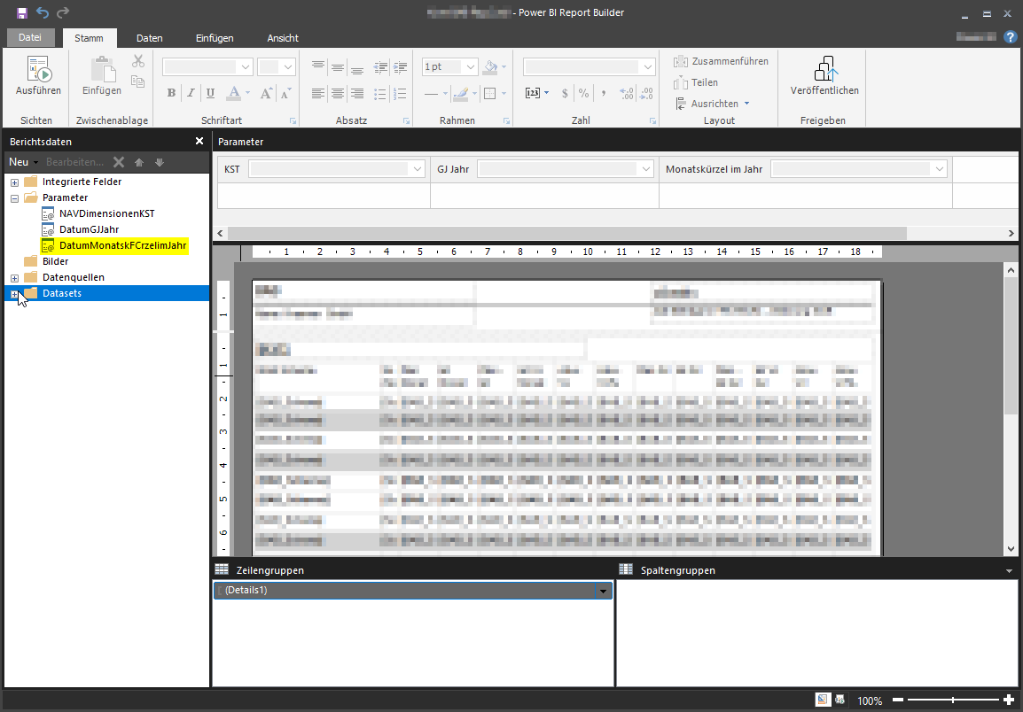1023x712 pixels.
Task: Click the save icon in title bar
Action: (22, 13)
